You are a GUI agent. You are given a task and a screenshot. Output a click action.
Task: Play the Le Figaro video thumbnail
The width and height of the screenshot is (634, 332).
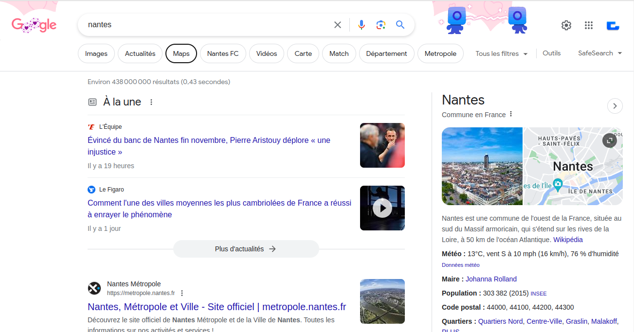pos(382,208)
